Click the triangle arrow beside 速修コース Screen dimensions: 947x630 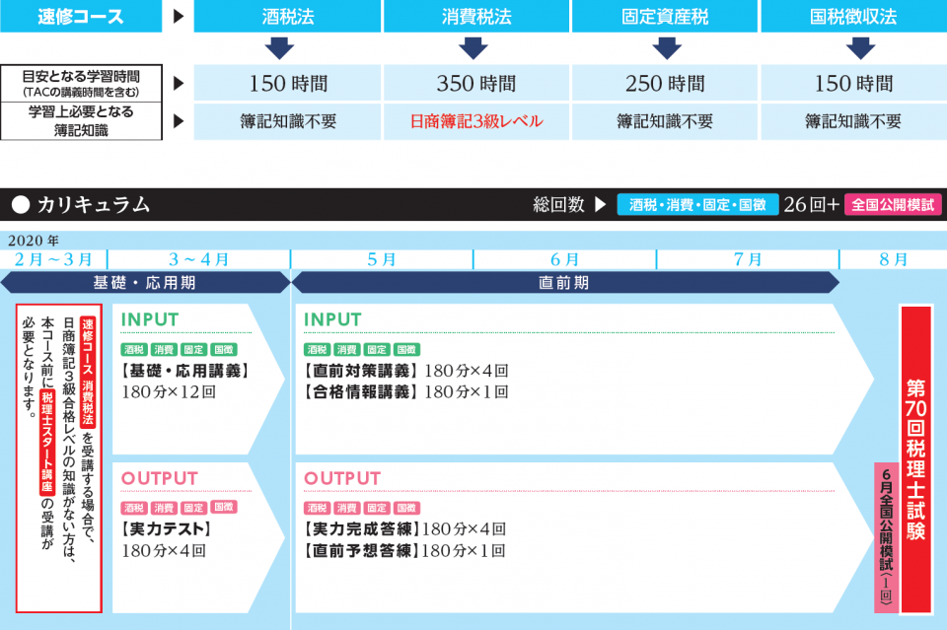point(178,17)
